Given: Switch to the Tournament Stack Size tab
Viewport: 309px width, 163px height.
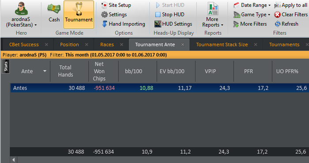Looking at the screenshot, I should 222,45.
